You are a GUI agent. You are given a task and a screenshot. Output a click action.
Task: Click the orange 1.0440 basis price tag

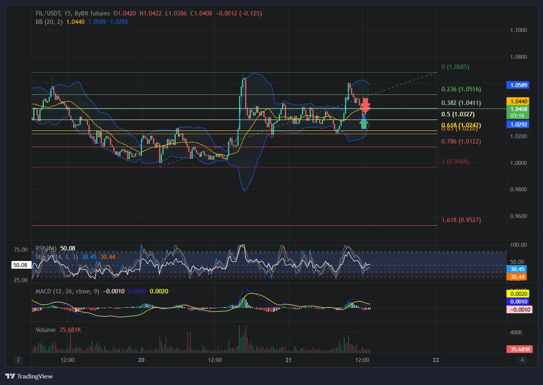coord(517,101)
